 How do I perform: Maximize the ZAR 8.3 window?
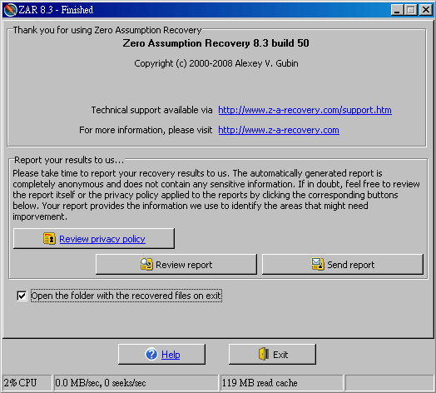tap(411, 10)
